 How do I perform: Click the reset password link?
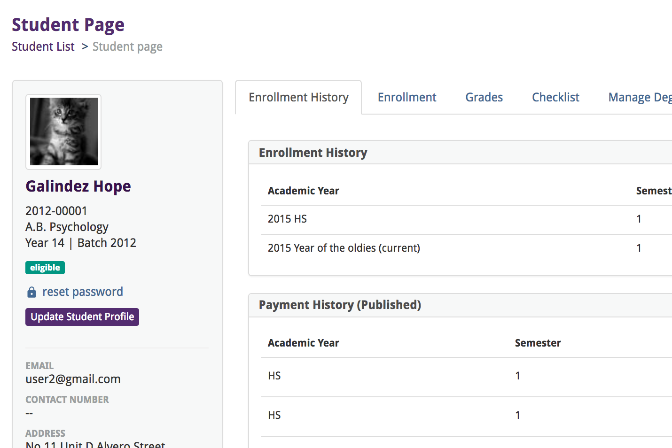pyautogui.click(x=83, y=292)
